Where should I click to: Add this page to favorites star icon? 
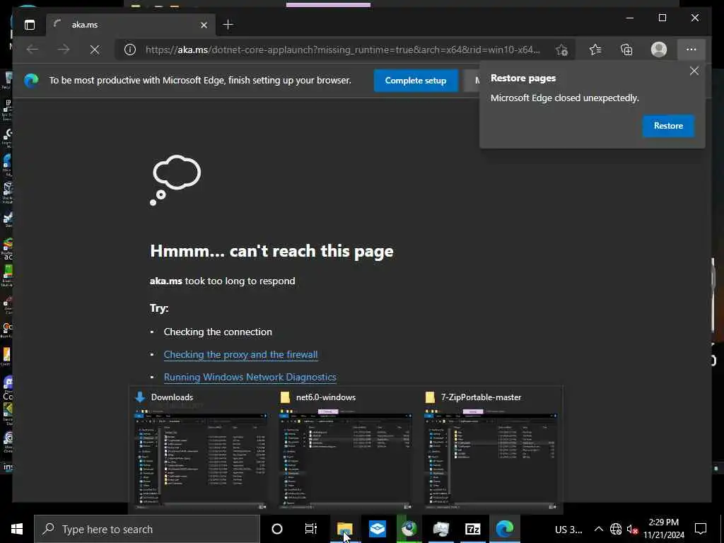click(x=562, y=49)
